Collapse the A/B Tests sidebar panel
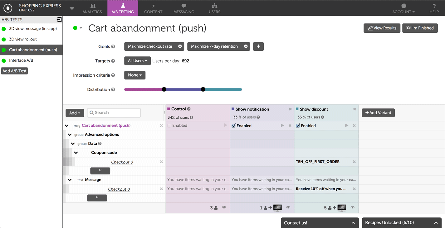This screenshot has width=445, height=228. [59, 20]
